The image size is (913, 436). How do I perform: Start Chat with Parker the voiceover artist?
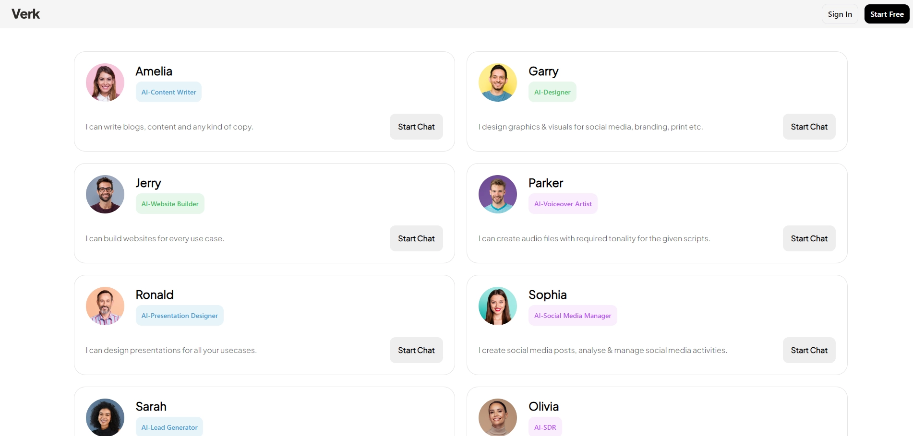809,238
